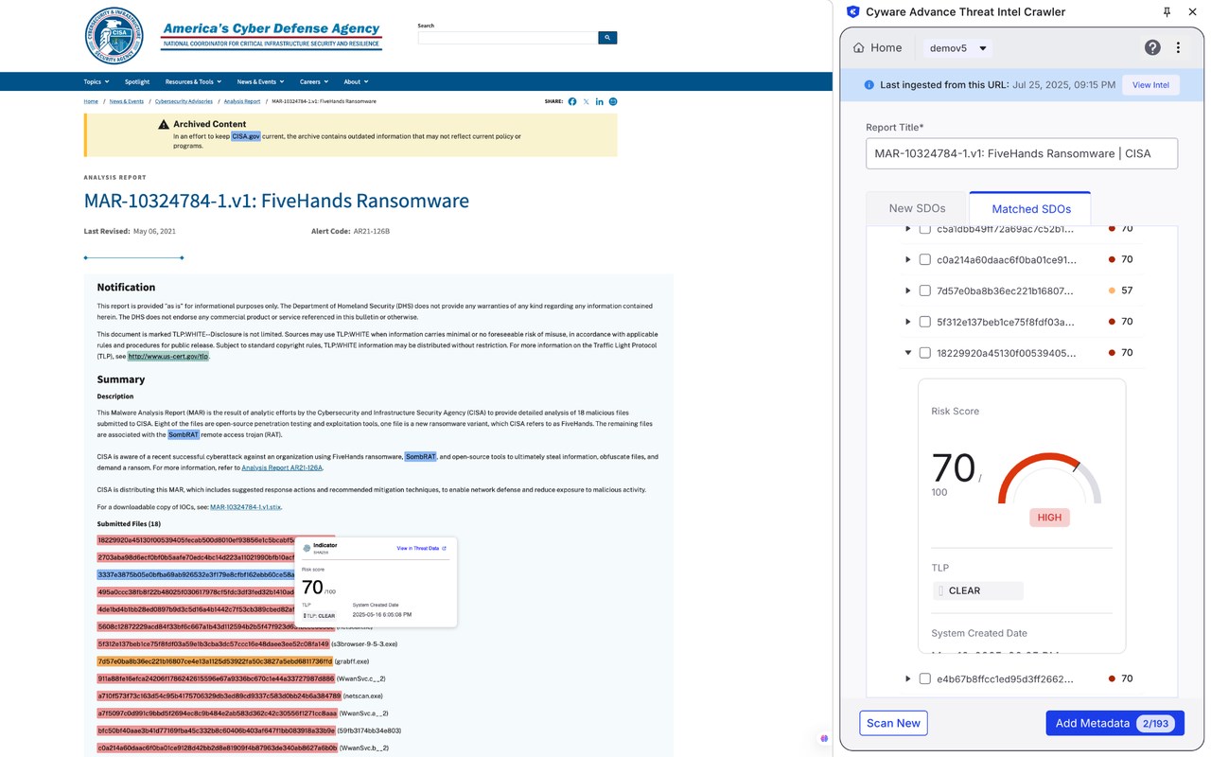Open the Topics dropdown menu
This screenshot has width=1211, height=757.
tap(96, 81)
